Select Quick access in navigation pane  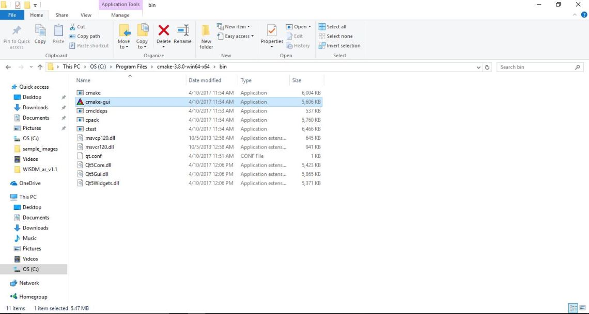tap(34, 87)
